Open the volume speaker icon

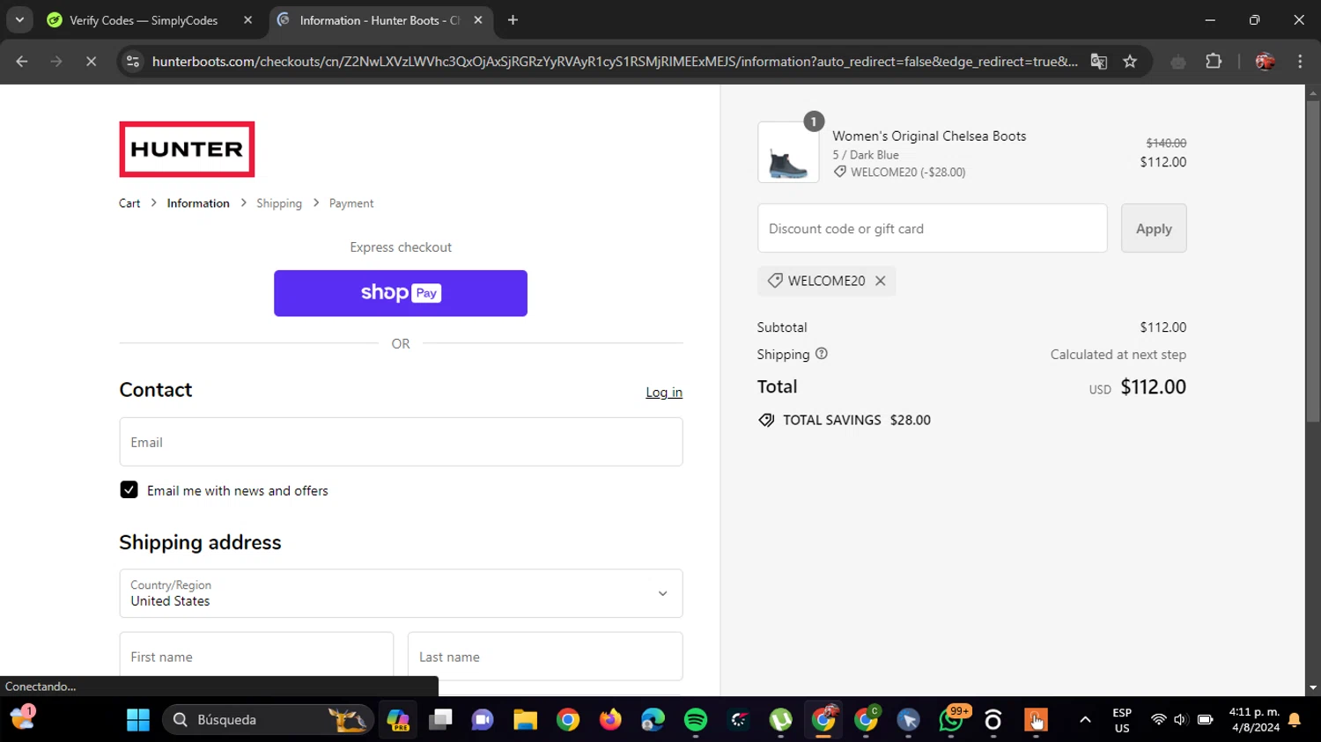(1181, 720)
